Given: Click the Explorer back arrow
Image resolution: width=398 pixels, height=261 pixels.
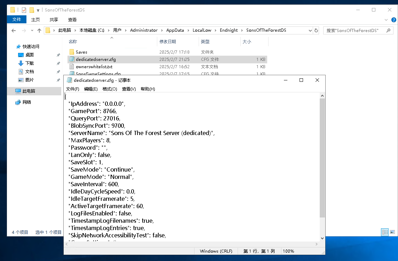Looking at the screenshot, I should 14,31.
